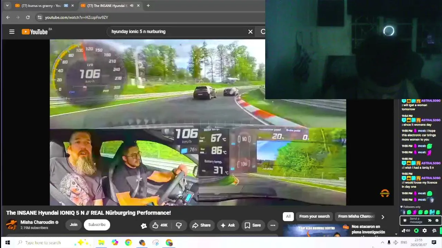Open the YouTube guide hamburger menu
442x248 pixels.
coord(12,32)
